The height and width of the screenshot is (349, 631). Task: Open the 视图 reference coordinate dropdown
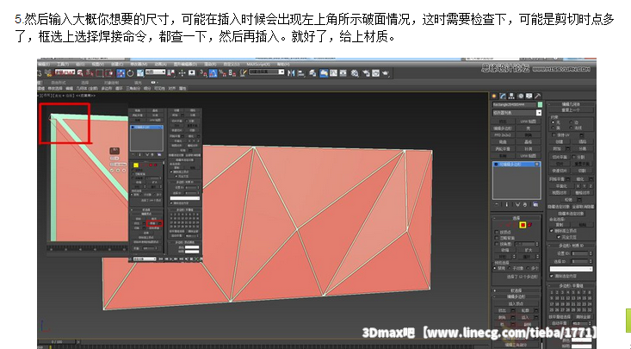click(155, 72)
